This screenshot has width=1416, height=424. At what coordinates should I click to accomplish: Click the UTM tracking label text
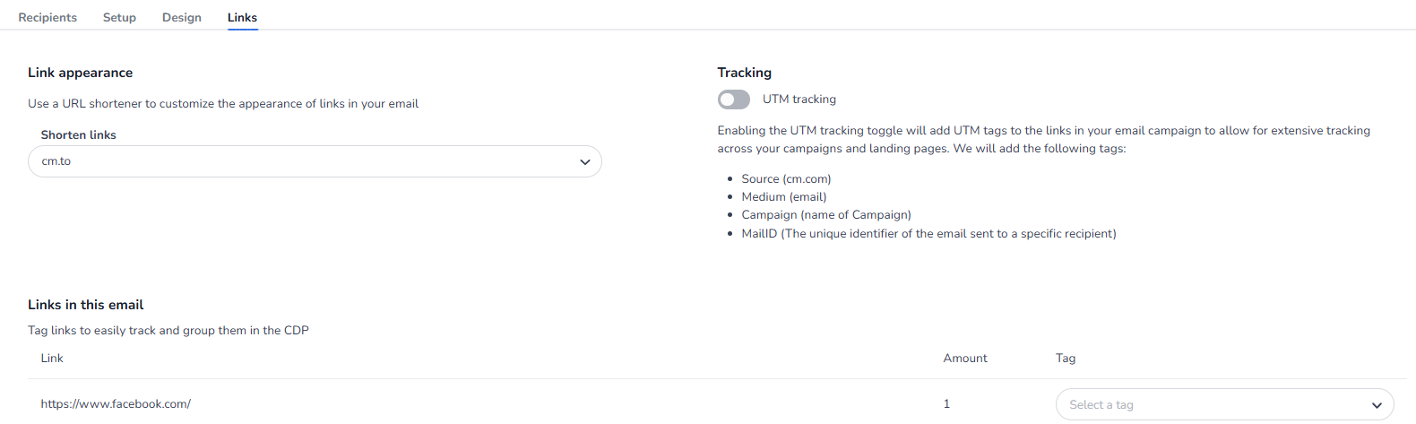[x=799, y=100]
